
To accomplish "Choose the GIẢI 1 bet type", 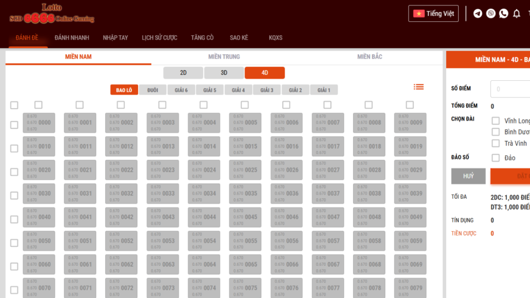I will 323,90.
